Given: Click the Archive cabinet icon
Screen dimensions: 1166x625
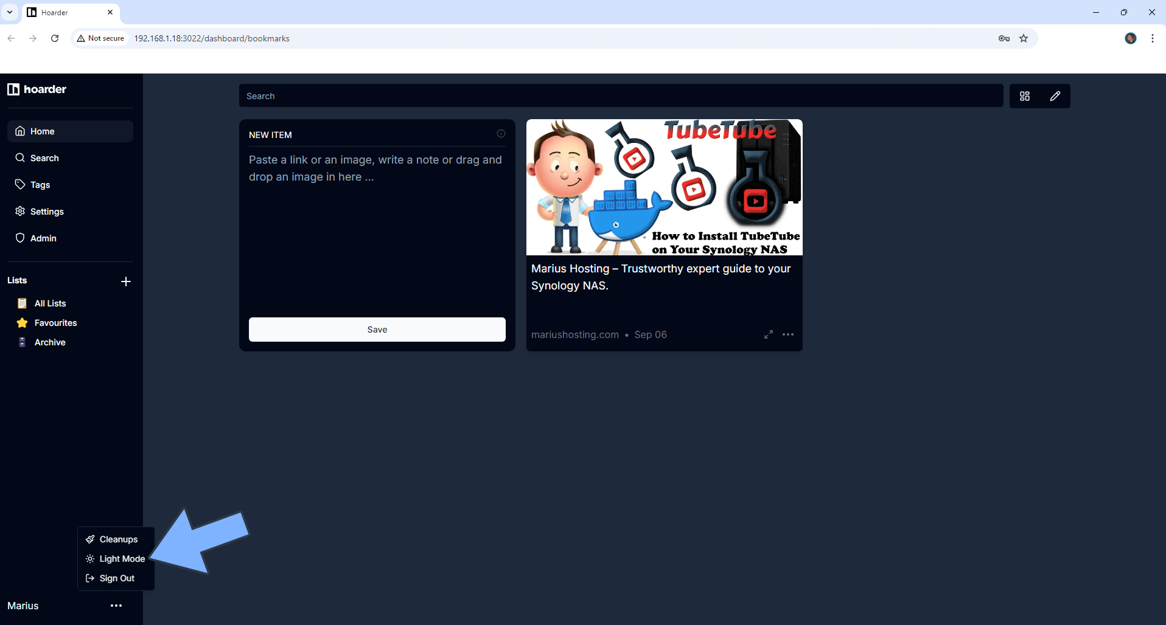Looking at the screenshot, I should [22, 342].
